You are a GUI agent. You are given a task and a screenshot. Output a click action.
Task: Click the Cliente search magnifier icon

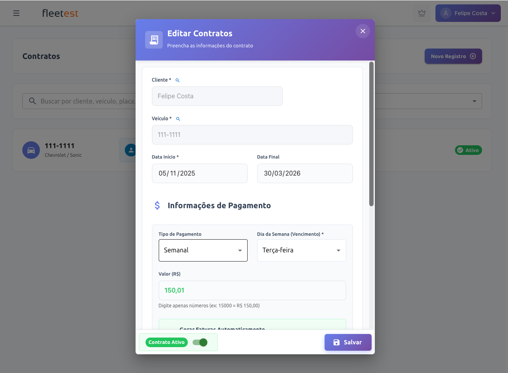click(177, 80)
